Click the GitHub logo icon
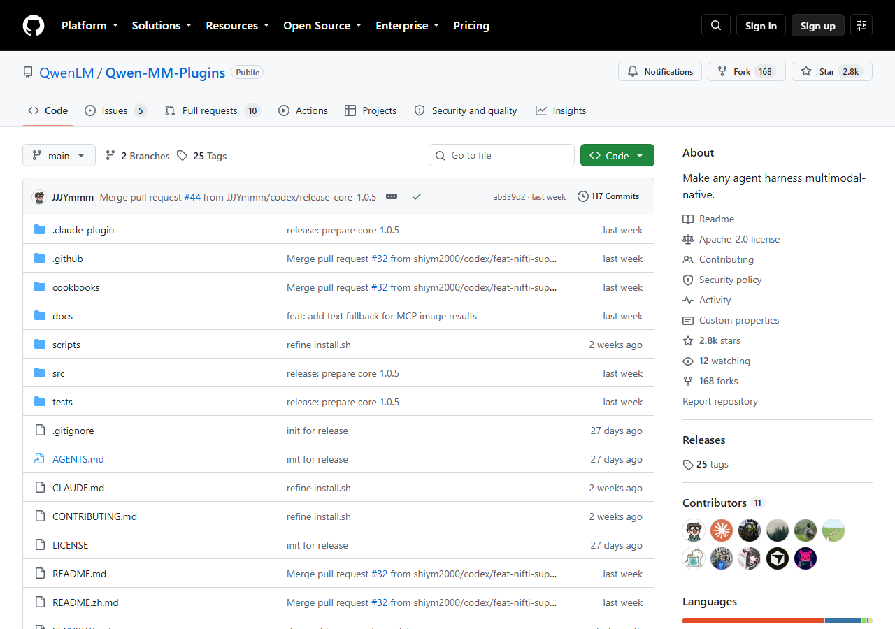This screenshot has width=895, height=629. (x=34, y=25)
